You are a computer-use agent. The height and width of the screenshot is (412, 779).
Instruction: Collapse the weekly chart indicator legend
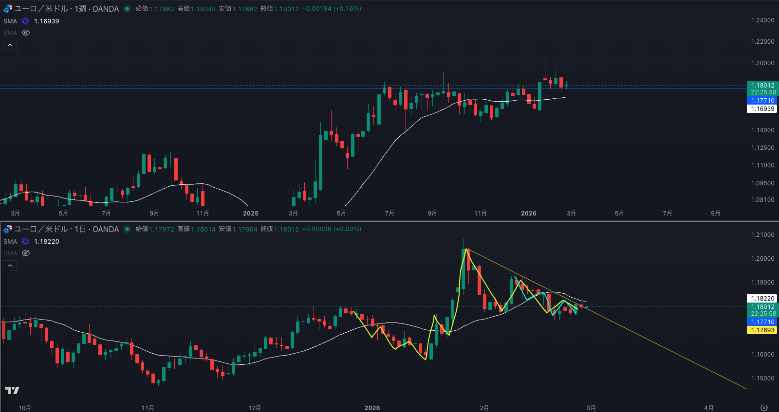click(x=10, y=45)
